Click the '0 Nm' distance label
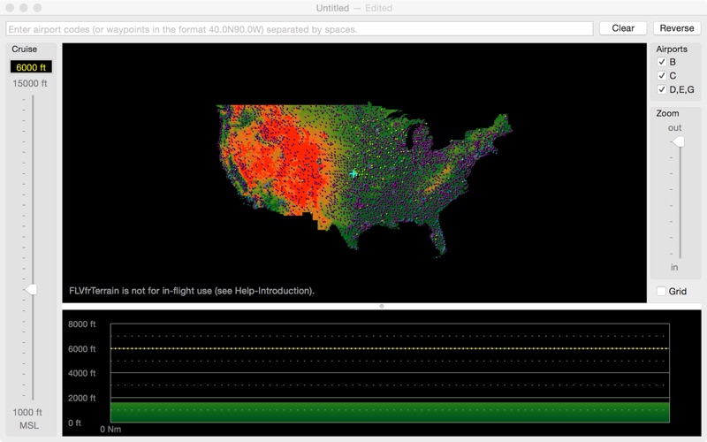The height and width of the screenshot is (442, 707). pyautogui.click(x=110, y=429)
